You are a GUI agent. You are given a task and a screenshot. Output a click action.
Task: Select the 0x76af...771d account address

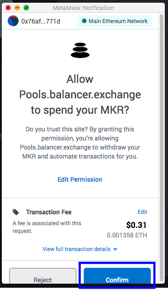point(41,21)
